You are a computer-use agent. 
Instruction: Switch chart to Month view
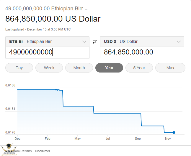pyautogui.click(x=79, y=68)
